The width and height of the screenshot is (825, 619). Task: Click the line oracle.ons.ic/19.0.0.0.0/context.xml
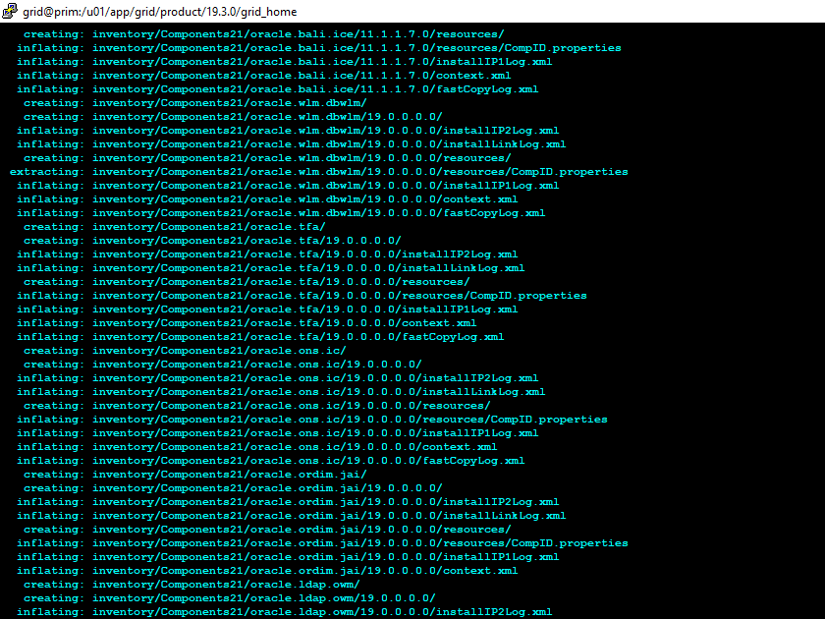pyautogui.click(x=256, y=447)
